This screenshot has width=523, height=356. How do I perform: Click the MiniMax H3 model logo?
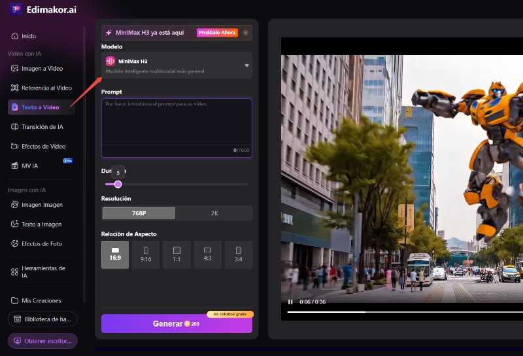pyautogui.click(x=110, y=61)
